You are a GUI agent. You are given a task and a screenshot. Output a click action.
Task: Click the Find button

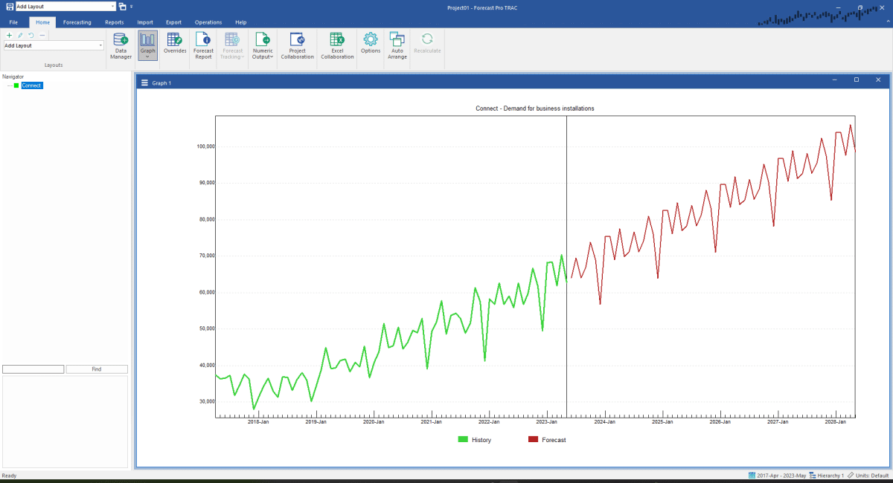[97, 369]
